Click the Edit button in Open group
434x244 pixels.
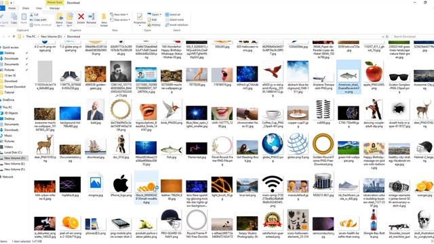152,20
